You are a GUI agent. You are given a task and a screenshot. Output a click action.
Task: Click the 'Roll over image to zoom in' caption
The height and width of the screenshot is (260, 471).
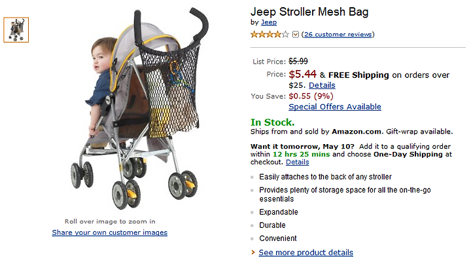click(x=110, y=221)
